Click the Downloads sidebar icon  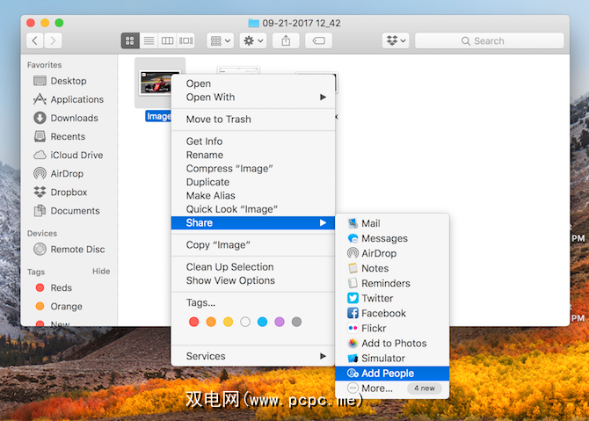(x=40, y=118)
